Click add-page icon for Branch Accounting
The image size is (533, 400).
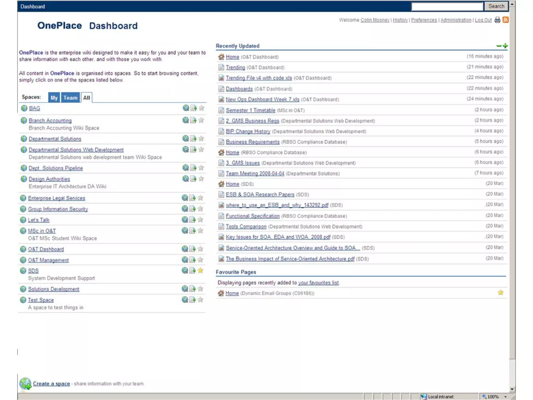pos(193,120)
